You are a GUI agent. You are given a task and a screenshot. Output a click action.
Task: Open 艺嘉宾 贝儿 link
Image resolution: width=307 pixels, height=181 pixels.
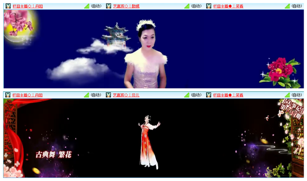[126, 95]
